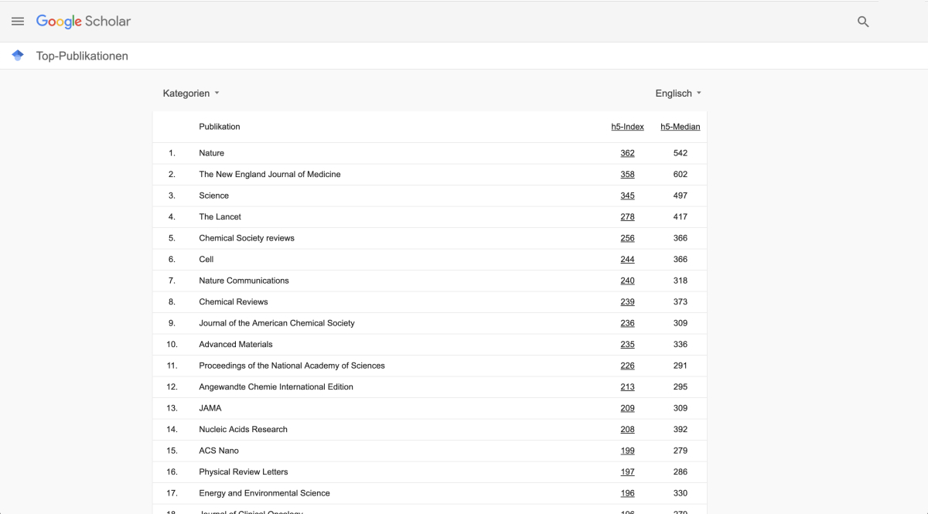This screenshot has height=514, width=928.
Task: Open h5-index 197 for Physical Review Letters
Action: (x=627, y=472)
